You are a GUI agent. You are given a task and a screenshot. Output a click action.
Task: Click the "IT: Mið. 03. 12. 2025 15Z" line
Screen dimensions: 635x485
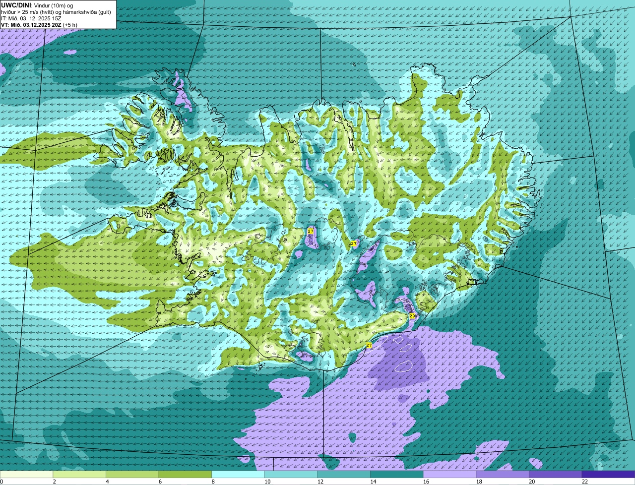click(x=31, y=18)
